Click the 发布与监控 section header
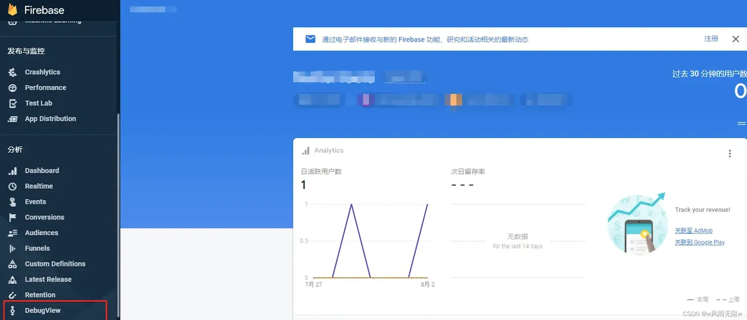Screen dimensions: 747x320 [x=26, y=51]
